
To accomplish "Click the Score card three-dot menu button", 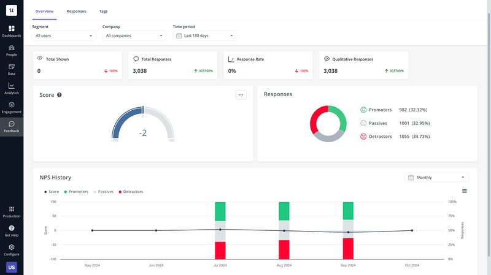I will point(241,94).
